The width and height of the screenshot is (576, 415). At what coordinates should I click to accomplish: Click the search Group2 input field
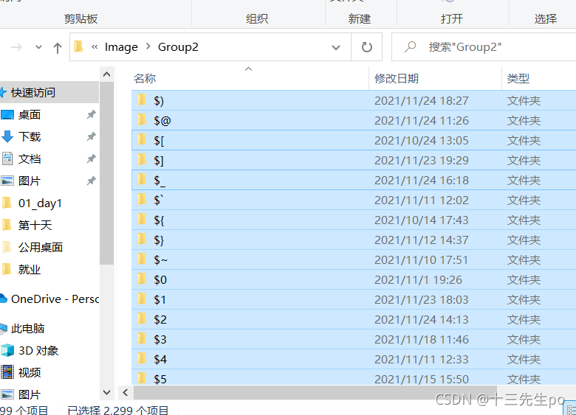coord(484,47)
